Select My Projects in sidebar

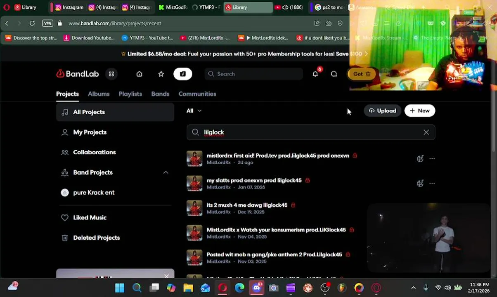coord(115,132)
